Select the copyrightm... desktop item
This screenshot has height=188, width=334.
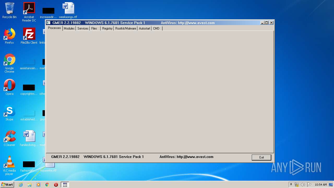pyautogui.click(x=29, y=89)
